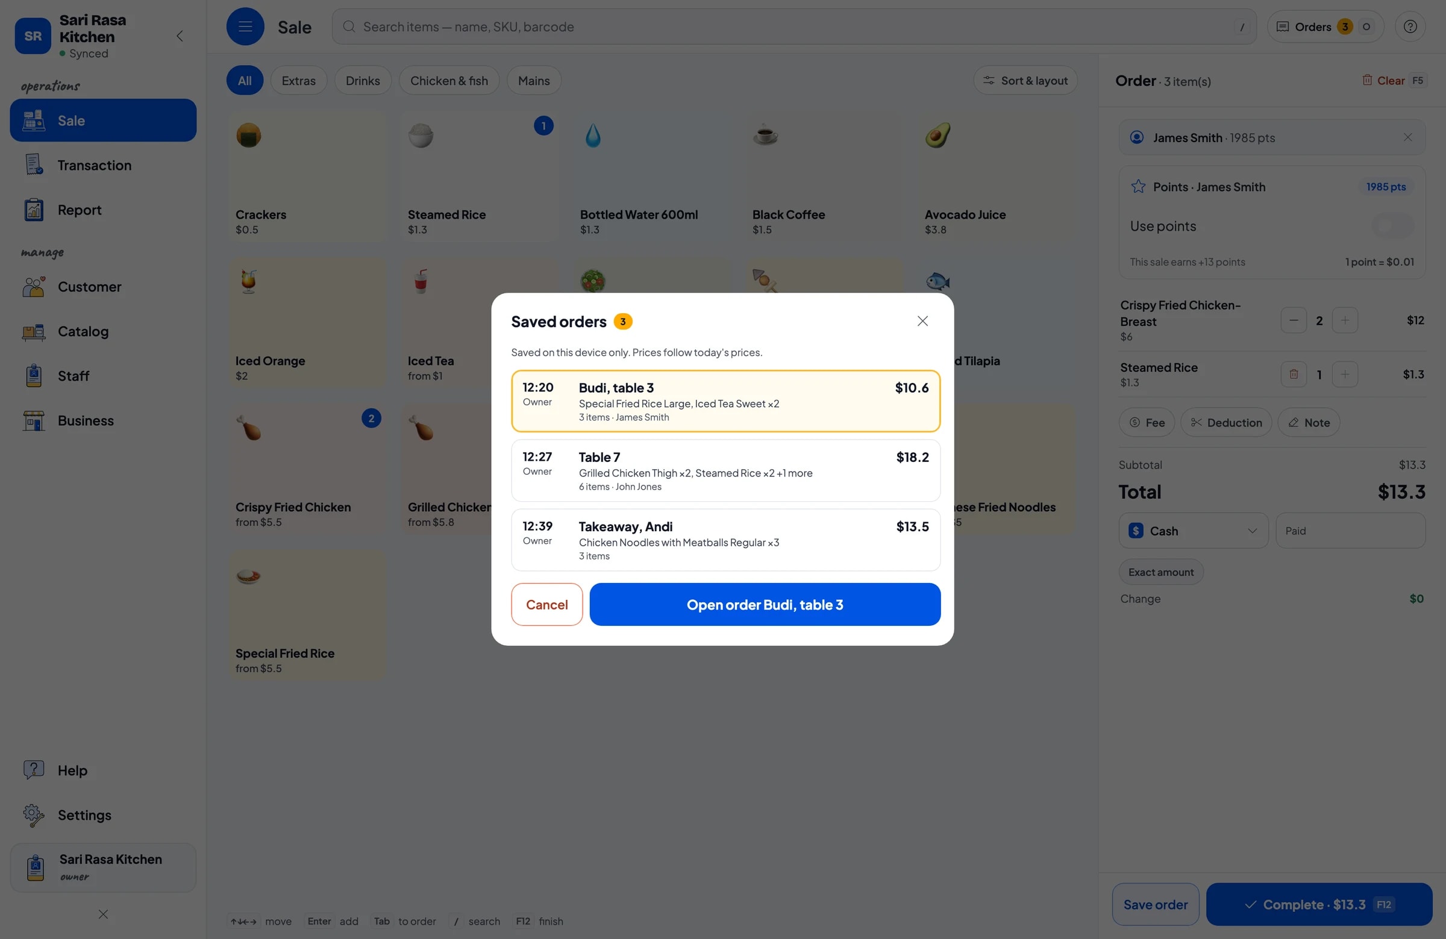Open the Sort & layout options
Viewport: 1446px width, 939px height.
click(1025, 80)
